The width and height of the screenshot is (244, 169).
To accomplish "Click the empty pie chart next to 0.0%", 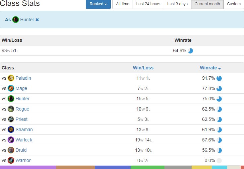I will click(219, 161).
